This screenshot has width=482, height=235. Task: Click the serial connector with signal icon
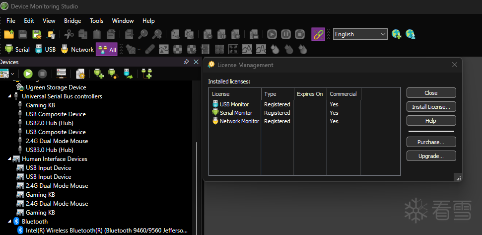113,74
